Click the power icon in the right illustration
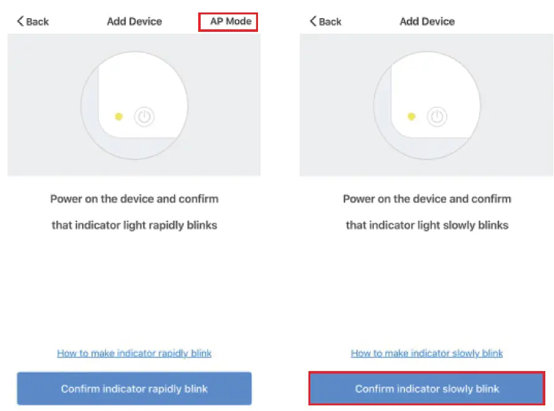This screenshot has width=554, height=411. (x=437, y=117)
